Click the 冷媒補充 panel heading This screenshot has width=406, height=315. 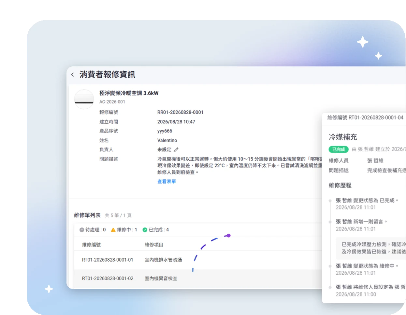(343, 137)
